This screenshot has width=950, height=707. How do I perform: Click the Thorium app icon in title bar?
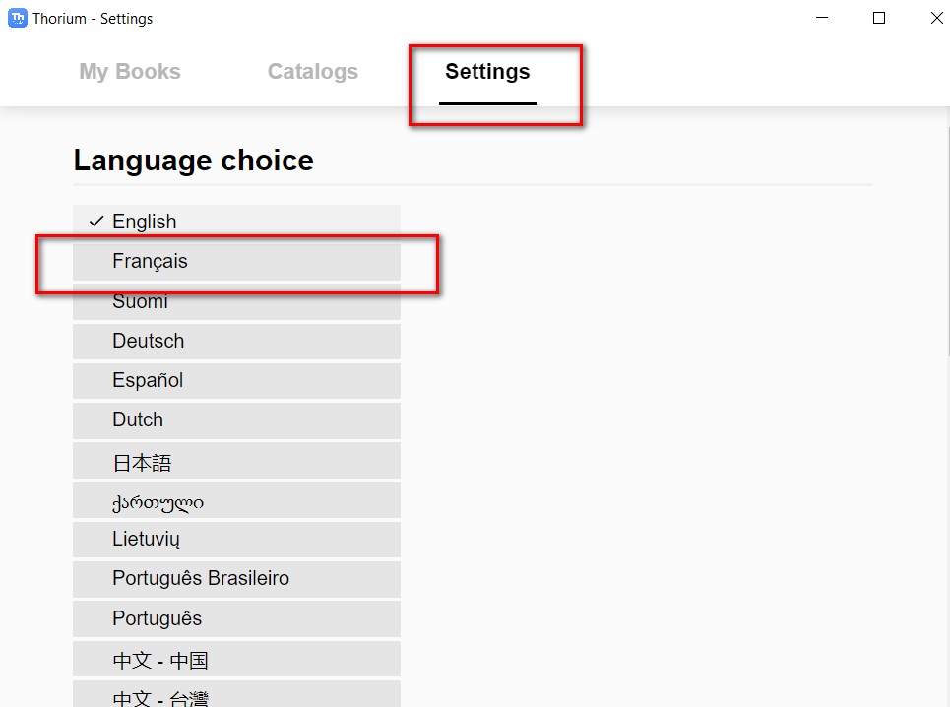[17, 18]
